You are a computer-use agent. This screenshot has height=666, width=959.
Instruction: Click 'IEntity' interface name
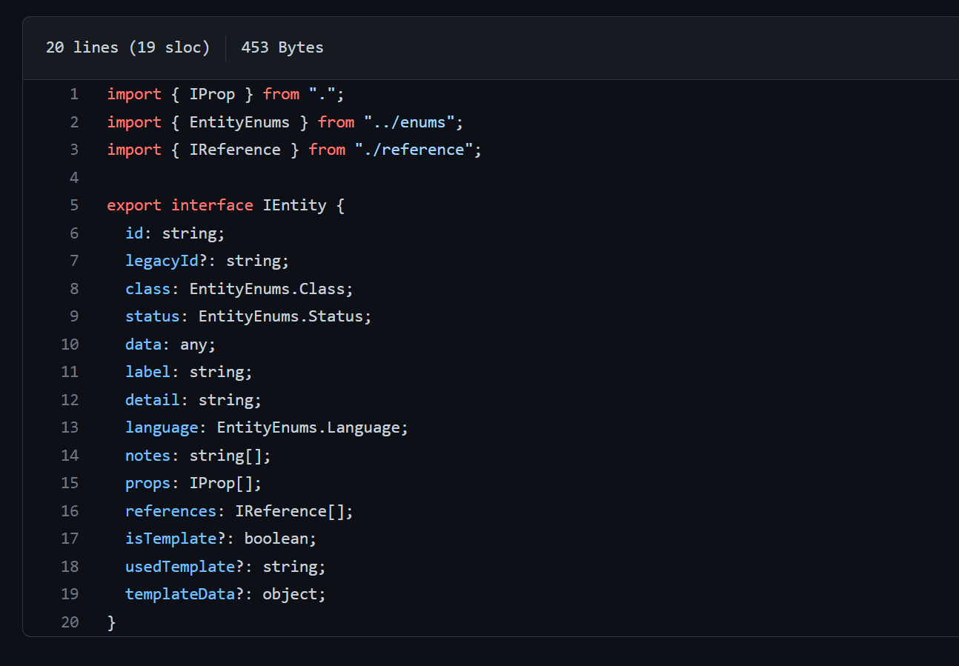pos(295,205)
